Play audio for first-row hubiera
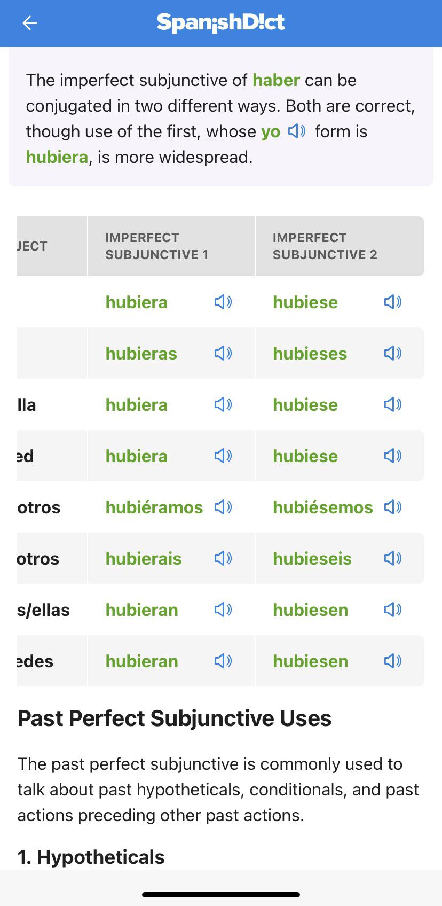The image size is (442, 906). tap(223, 302)
